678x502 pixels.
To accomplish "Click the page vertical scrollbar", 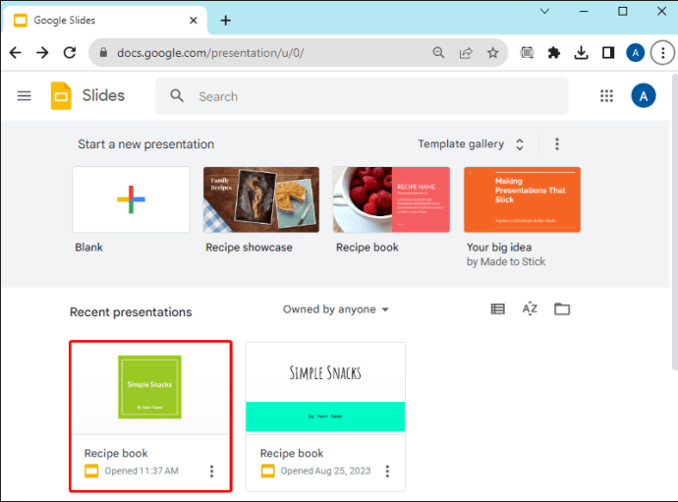I will pyautogui.click(x=674, y=222).
